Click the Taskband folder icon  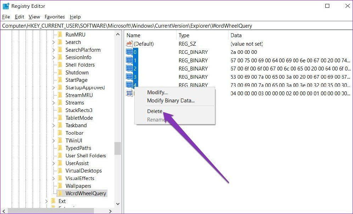[x=60, y=125]
